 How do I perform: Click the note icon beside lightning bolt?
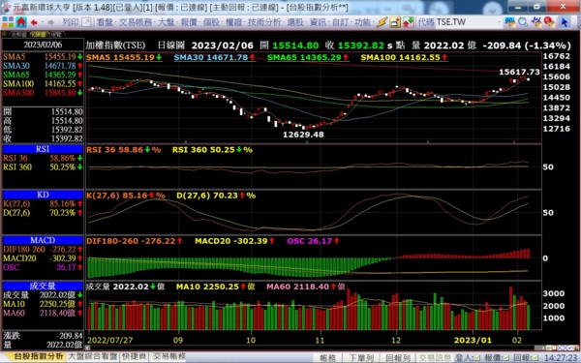click(395, 22)
